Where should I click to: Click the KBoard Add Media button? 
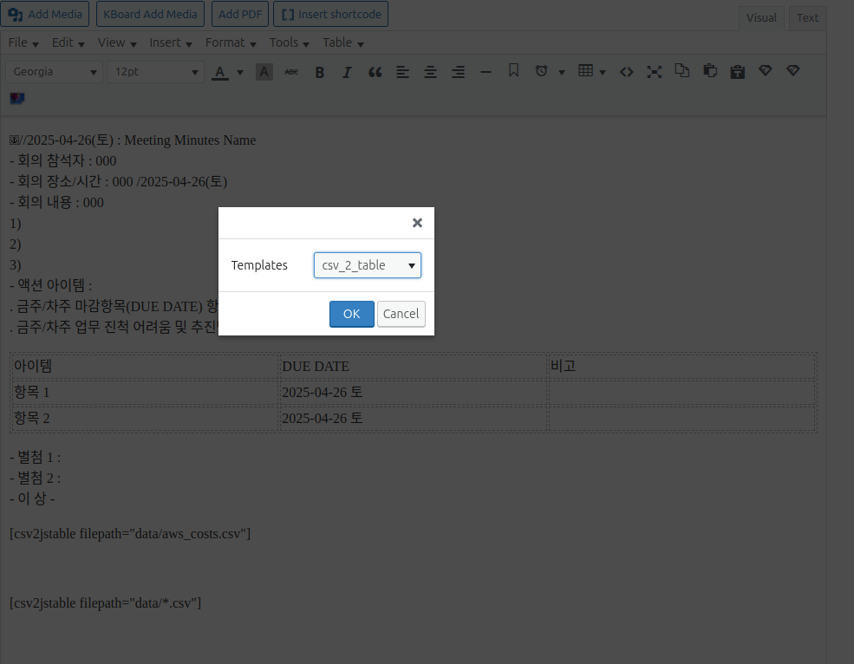[x=150, y=14]
